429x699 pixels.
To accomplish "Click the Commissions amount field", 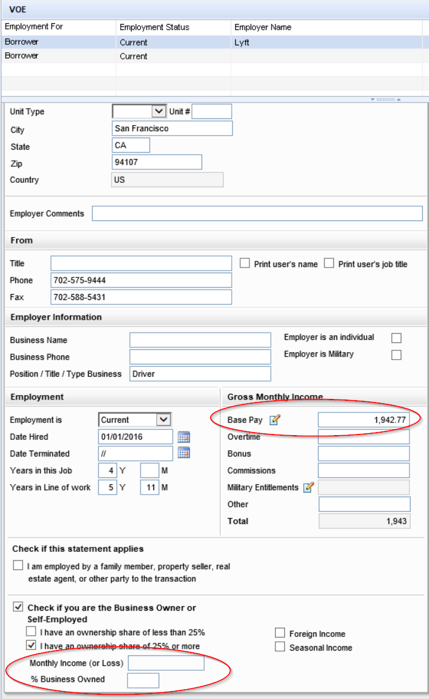I will click(363, 471).
